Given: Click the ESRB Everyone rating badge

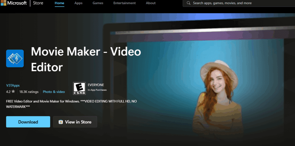Looking at the screenshot, I should [79, 88].
